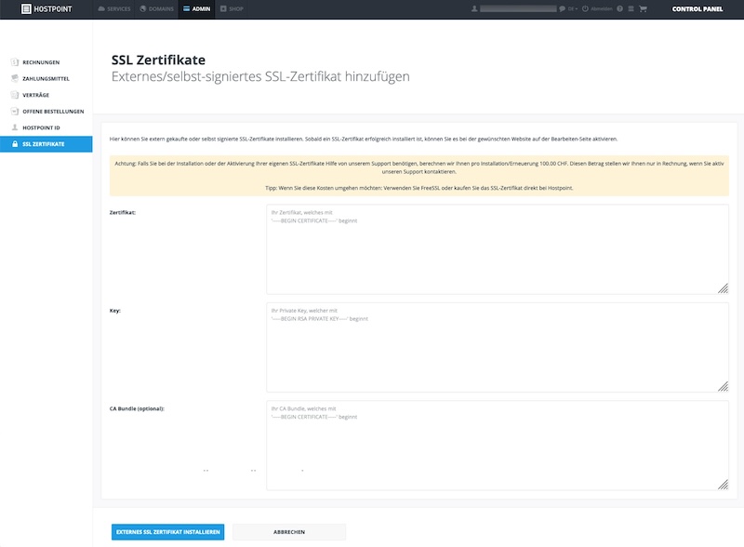
Task: Click Externes SSL Zertifikat Installieren button
Action: click(x=168, y=532)
